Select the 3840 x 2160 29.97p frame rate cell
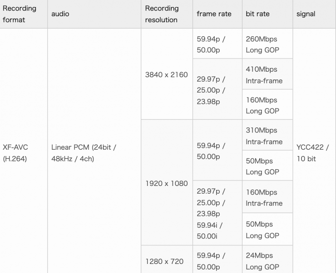The width and height of the screenshot is (336, 273). click(211, 90)
